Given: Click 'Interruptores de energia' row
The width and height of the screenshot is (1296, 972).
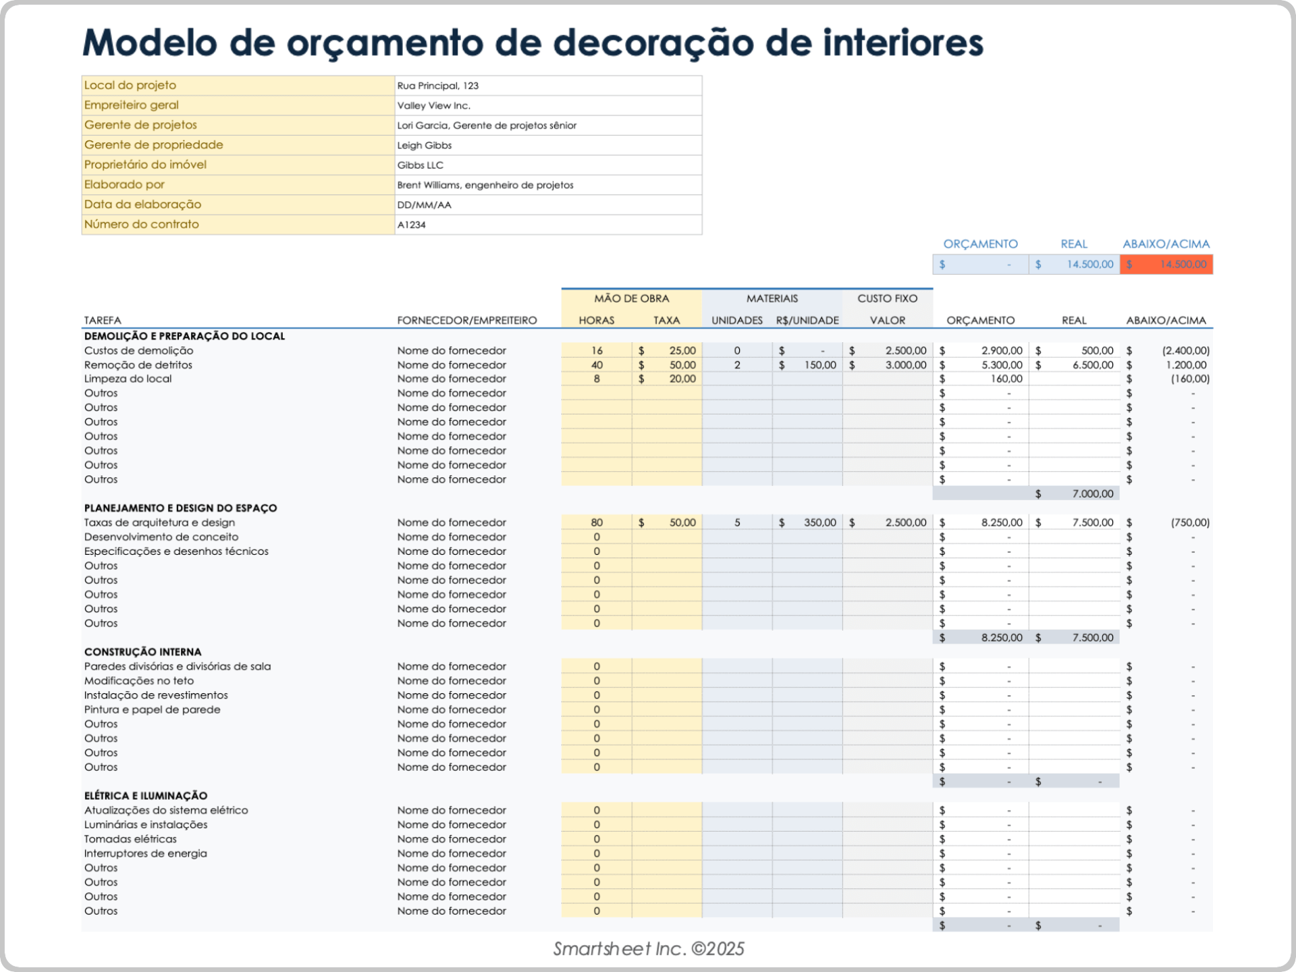Looking at the screenshot, I should click(x=145, y=854).
